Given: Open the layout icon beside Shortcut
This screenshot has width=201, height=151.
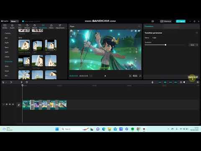Looking at the screenshot, I should pos(152,21).
